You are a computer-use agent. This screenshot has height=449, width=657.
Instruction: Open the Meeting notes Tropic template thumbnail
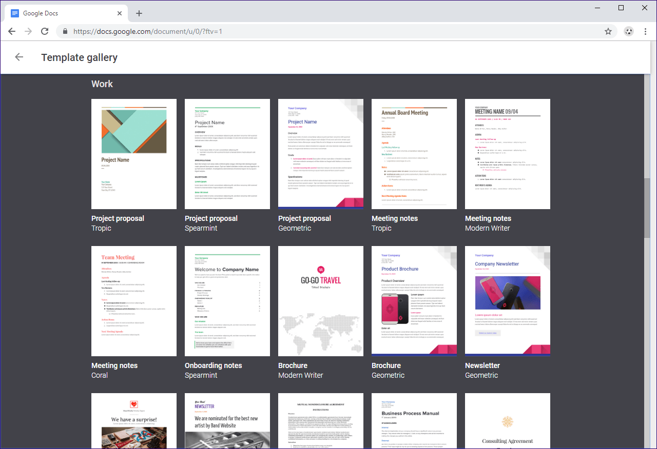pos(414,154)
